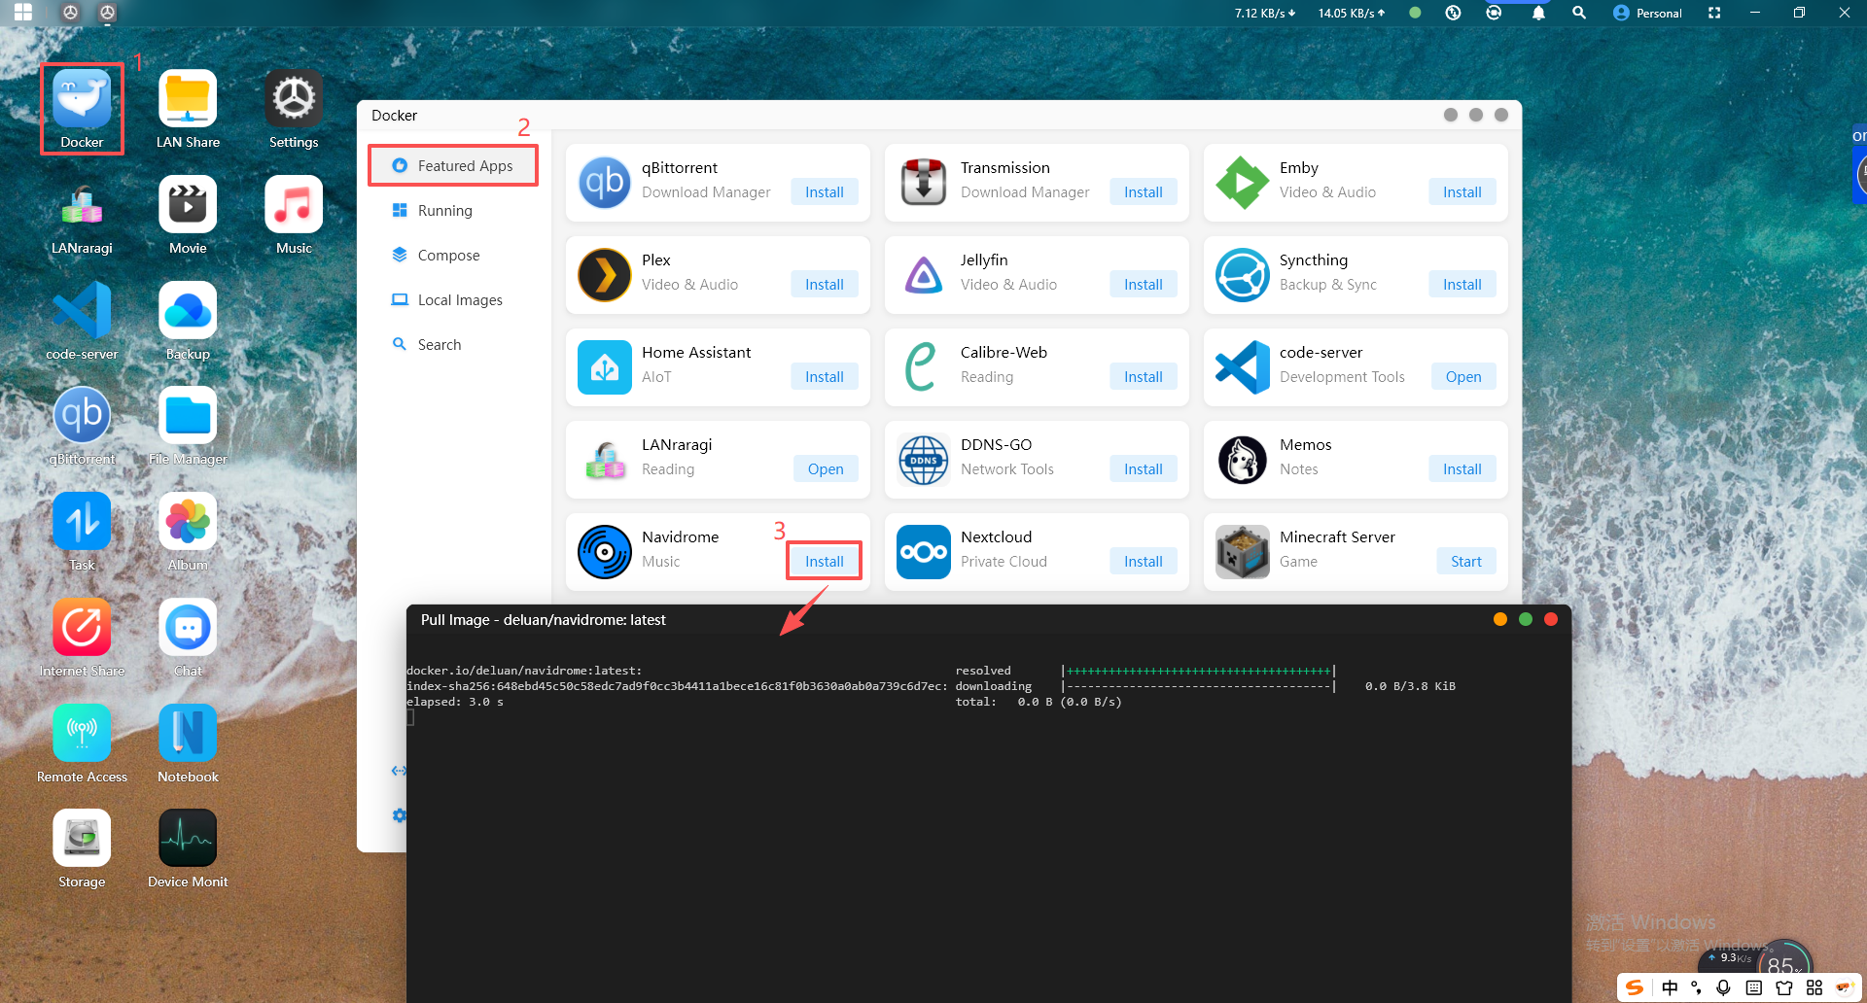1867x1003 pixels.
Task: Launch the code-server desktop icon
Action: coord(82,311)
